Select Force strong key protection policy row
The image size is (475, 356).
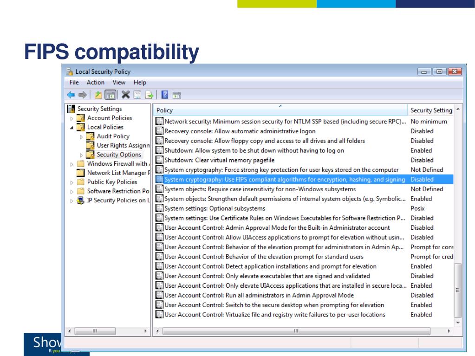click(304, 170)
